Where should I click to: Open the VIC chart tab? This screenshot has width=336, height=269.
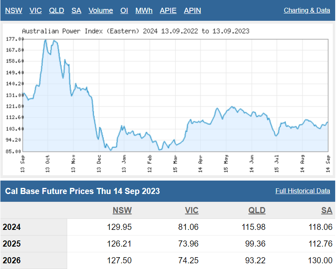pos(35,11)
